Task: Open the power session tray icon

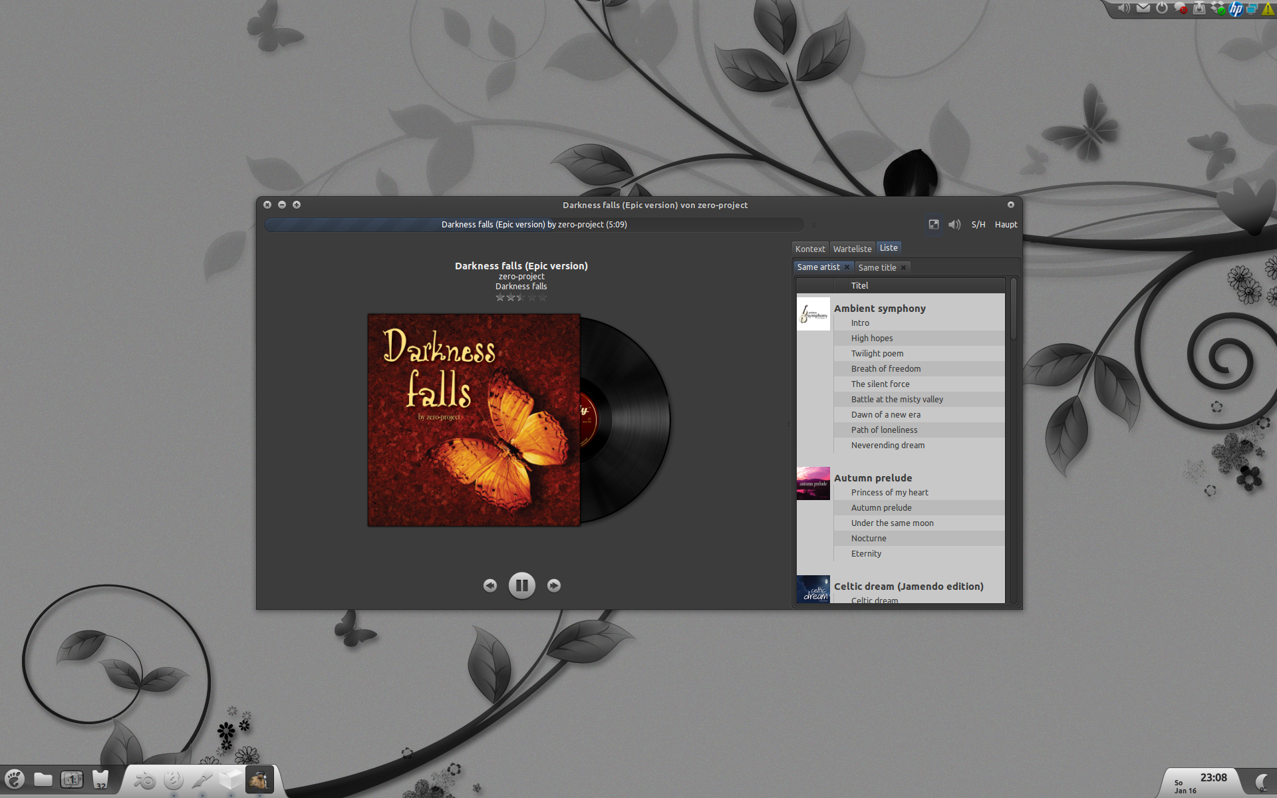Action: (1162, 8)
